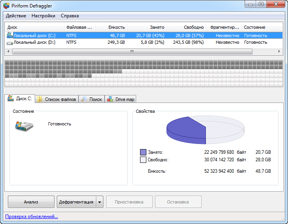Image resolution: width=288 pixels, height=224 pixels.
Task: Follow the Проверка обновлений link
Action: click(x=31, y=217)
